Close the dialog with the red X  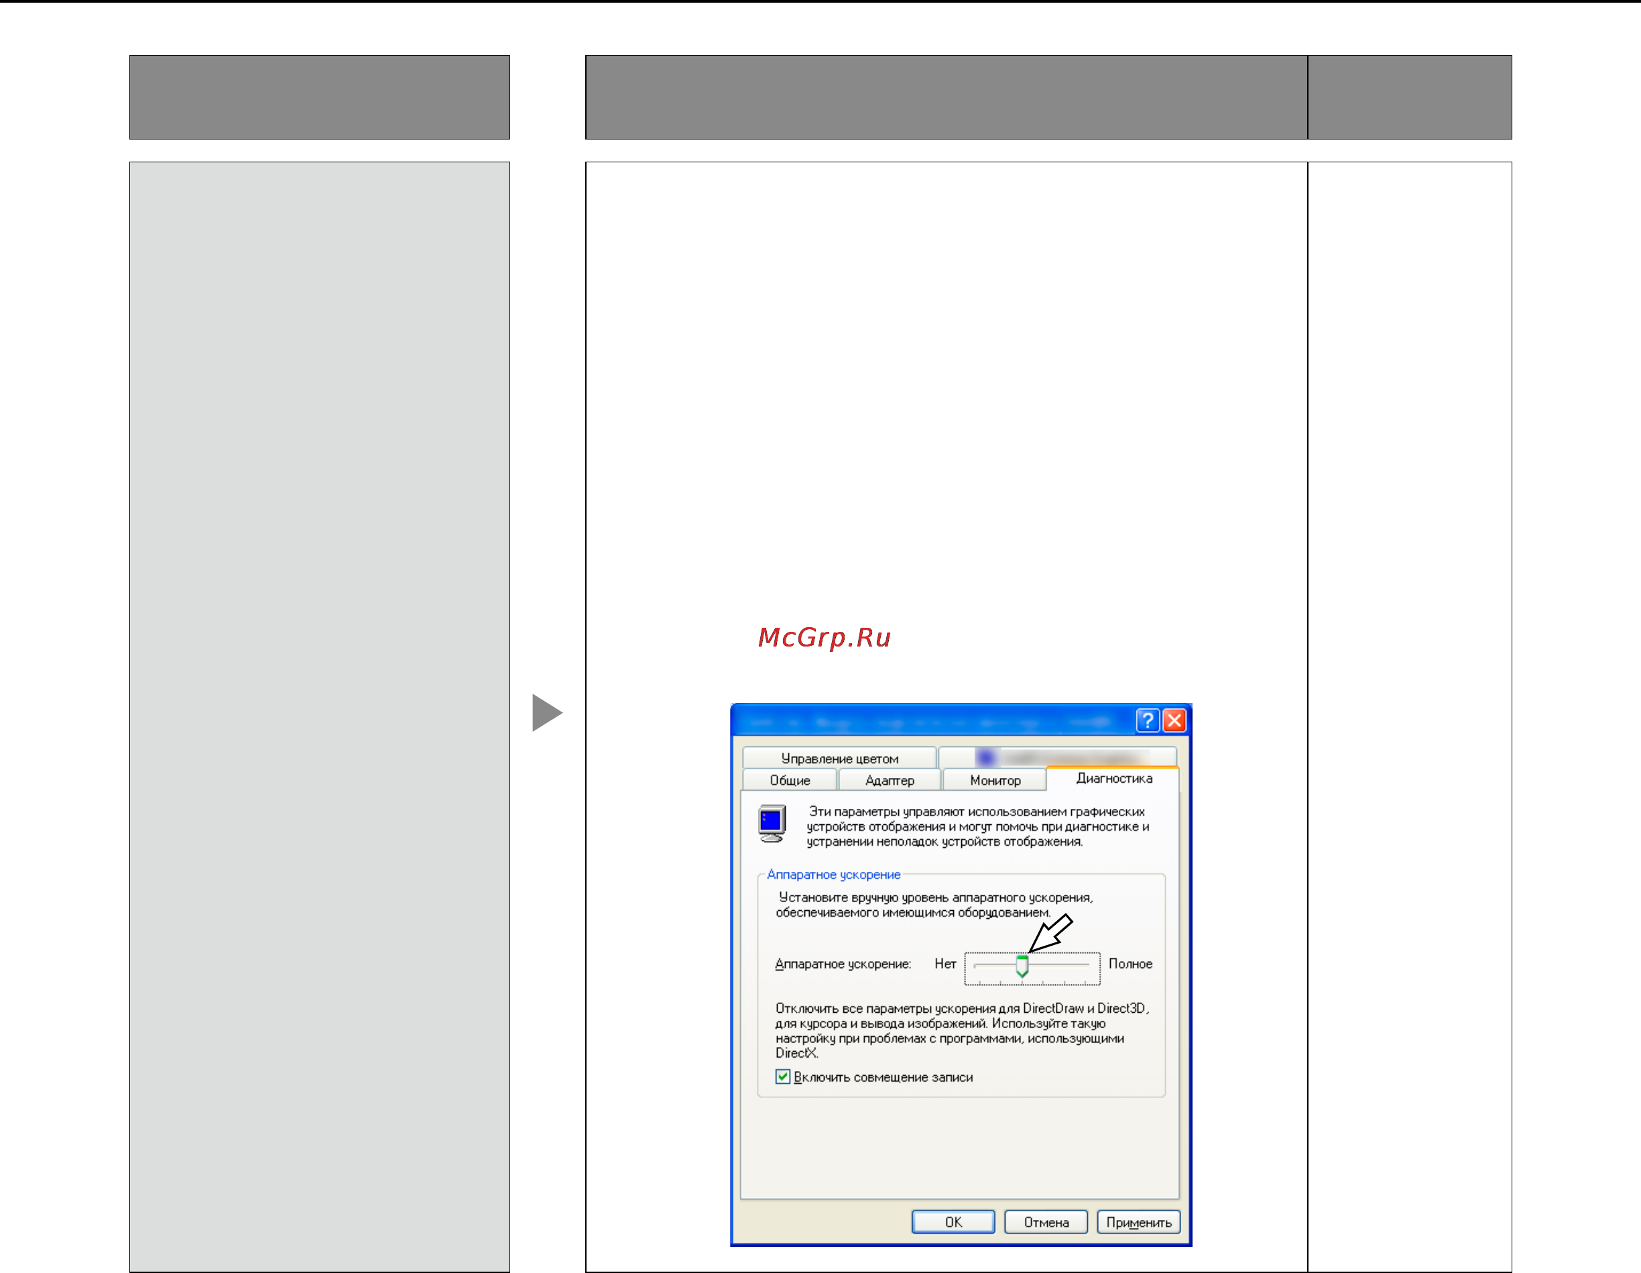(1174, 720)
